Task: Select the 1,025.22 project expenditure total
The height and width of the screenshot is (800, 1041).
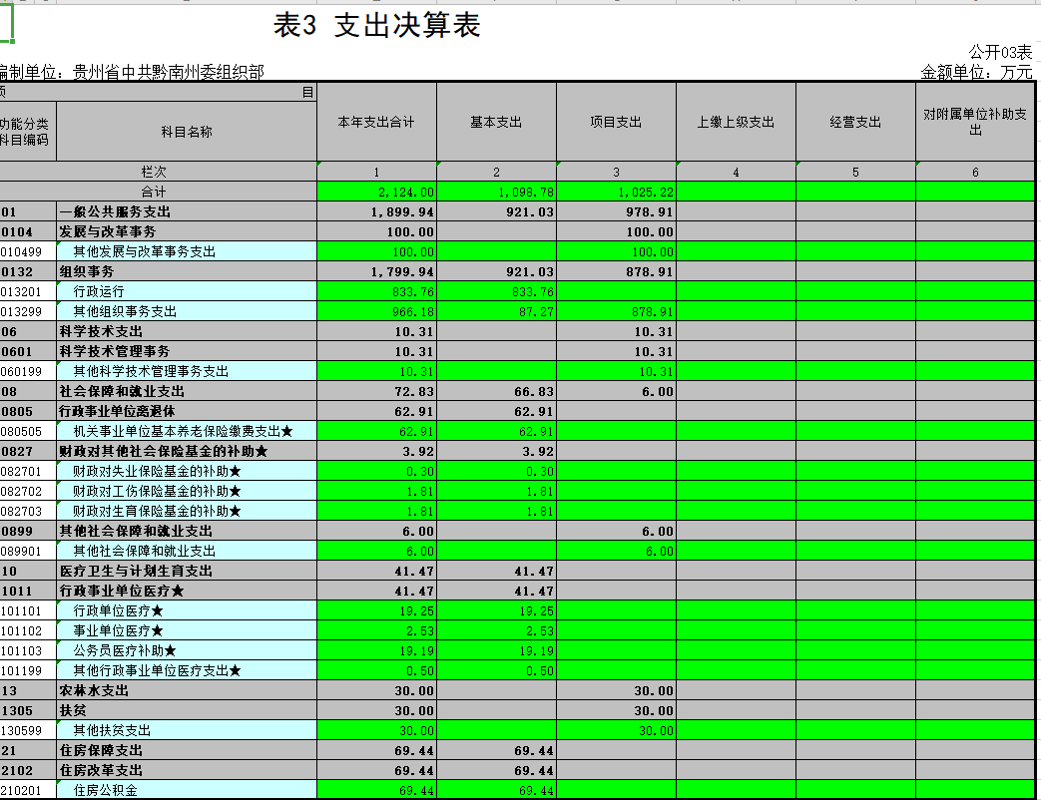Action: click(x=616, y=192)
